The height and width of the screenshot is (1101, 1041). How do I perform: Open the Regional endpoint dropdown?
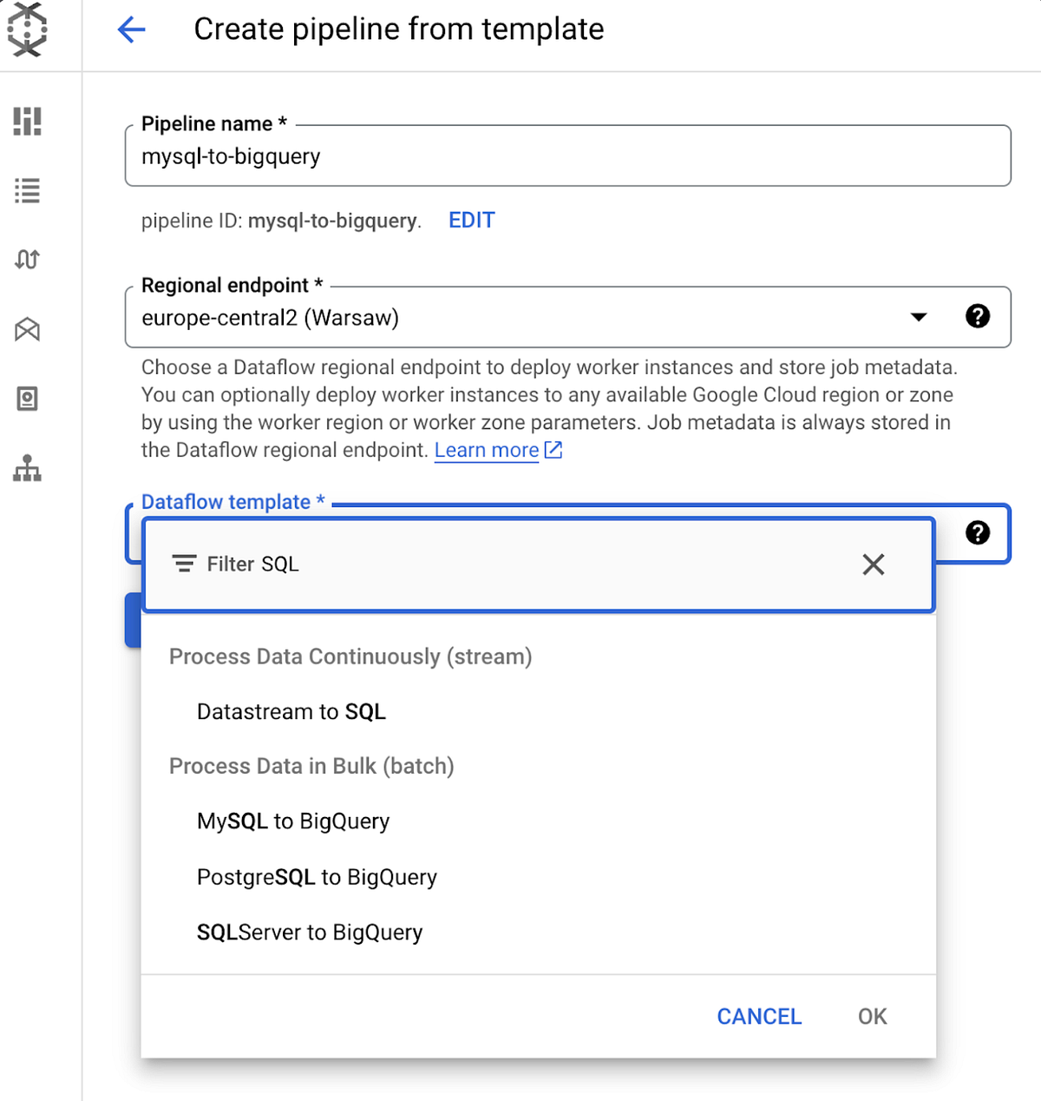tap(918, 317)
